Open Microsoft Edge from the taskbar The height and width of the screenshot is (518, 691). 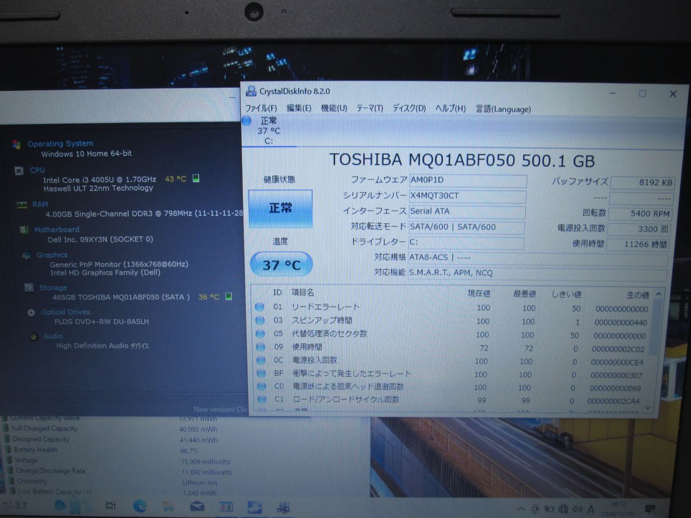click(139, 505)
